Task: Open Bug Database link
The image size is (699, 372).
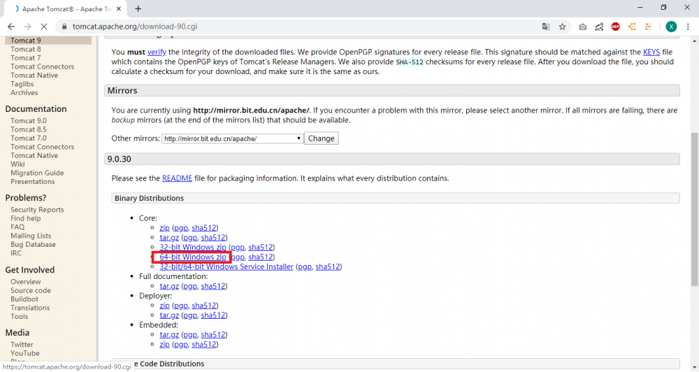Action: (33, 245)
